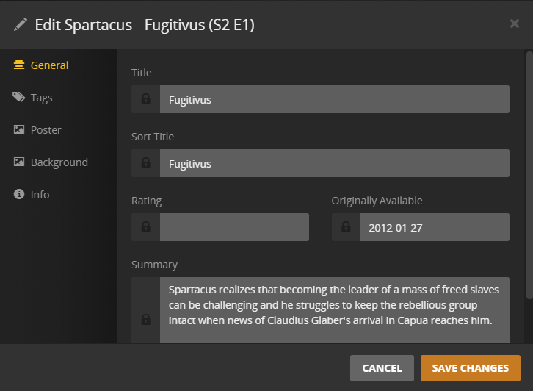This screenshot has width=533, height=391.
Task: Close the edit dialog with X
Action: tap(515, 24)
